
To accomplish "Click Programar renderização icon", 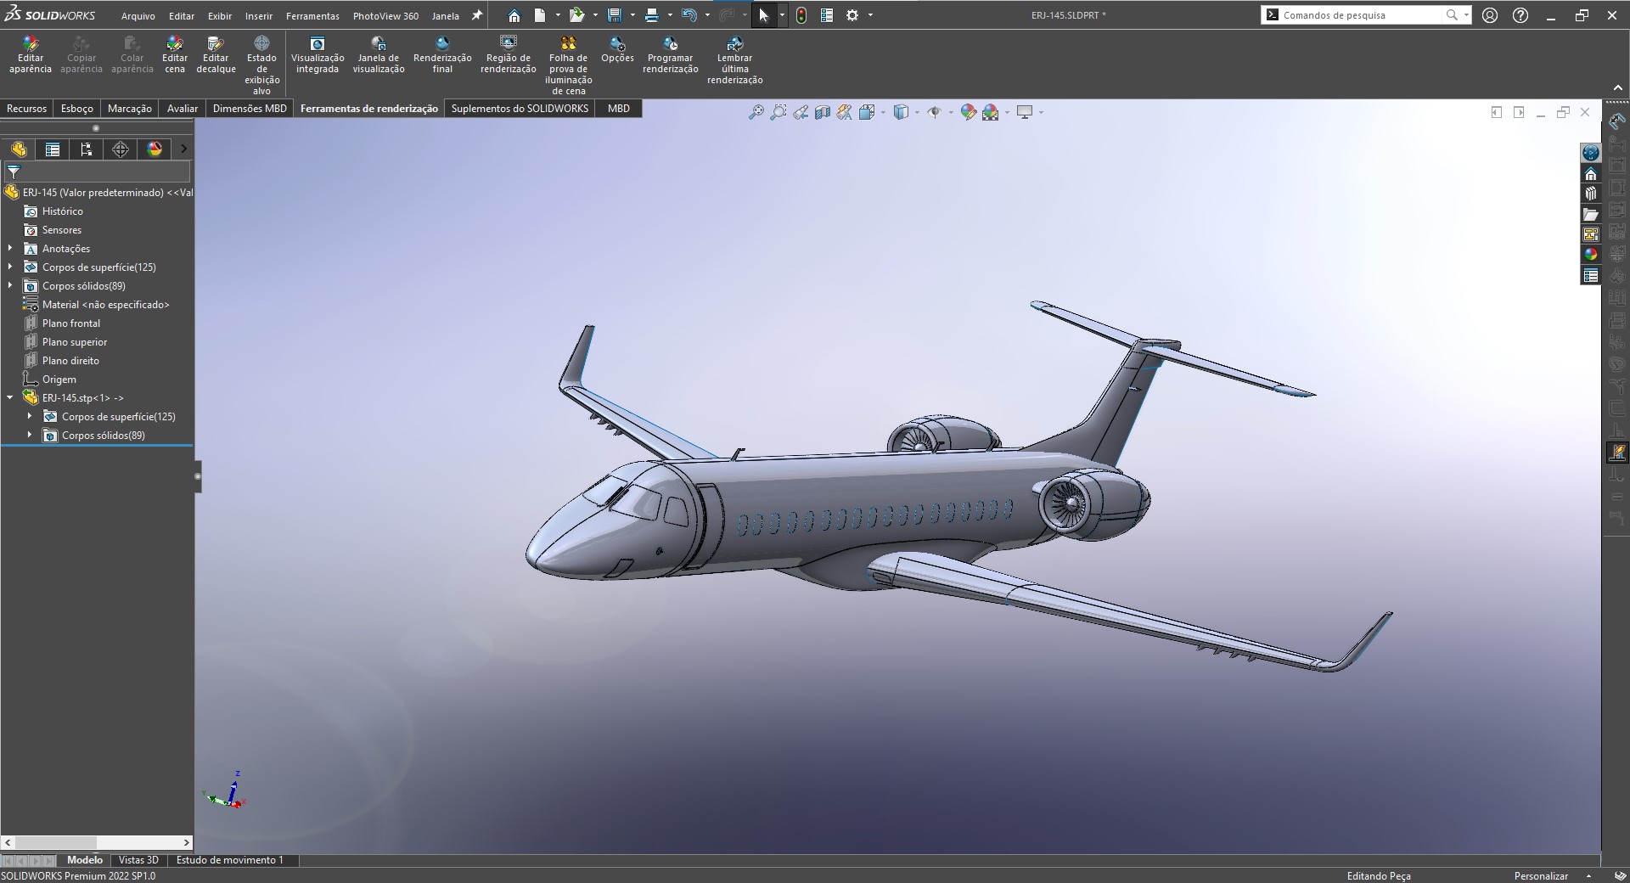I will point(670,54).
